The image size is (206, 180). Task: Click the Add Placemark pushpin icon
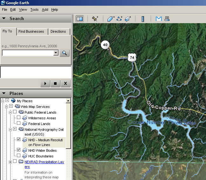95,19
